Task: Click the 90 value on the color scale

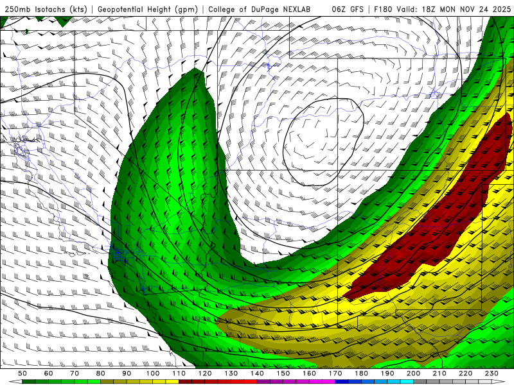Action: pos(127,373)
